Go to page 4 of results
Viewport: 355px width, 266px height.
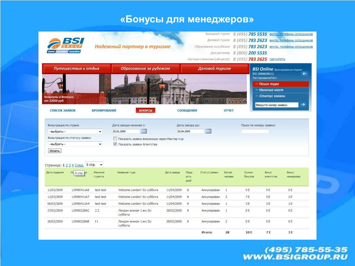tap(73, 165)
